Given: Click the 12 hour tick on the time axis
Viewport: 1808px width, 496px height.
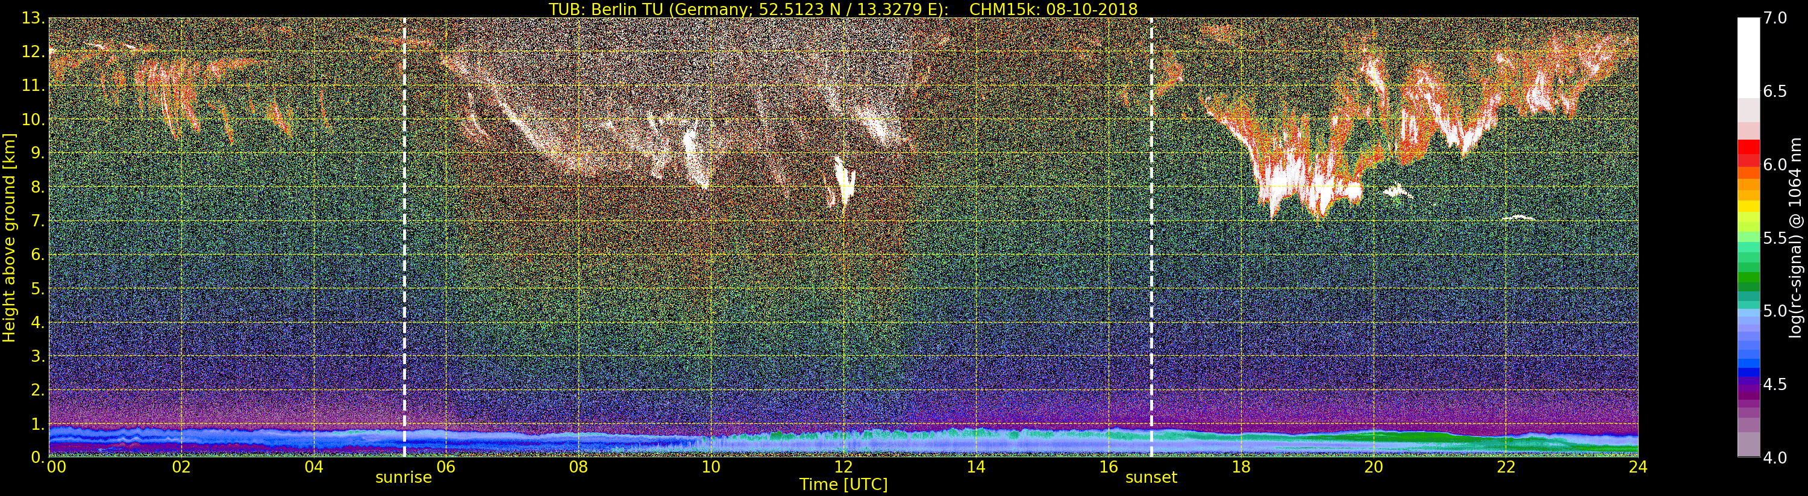Looking at the screenshot, I should 843,467.
